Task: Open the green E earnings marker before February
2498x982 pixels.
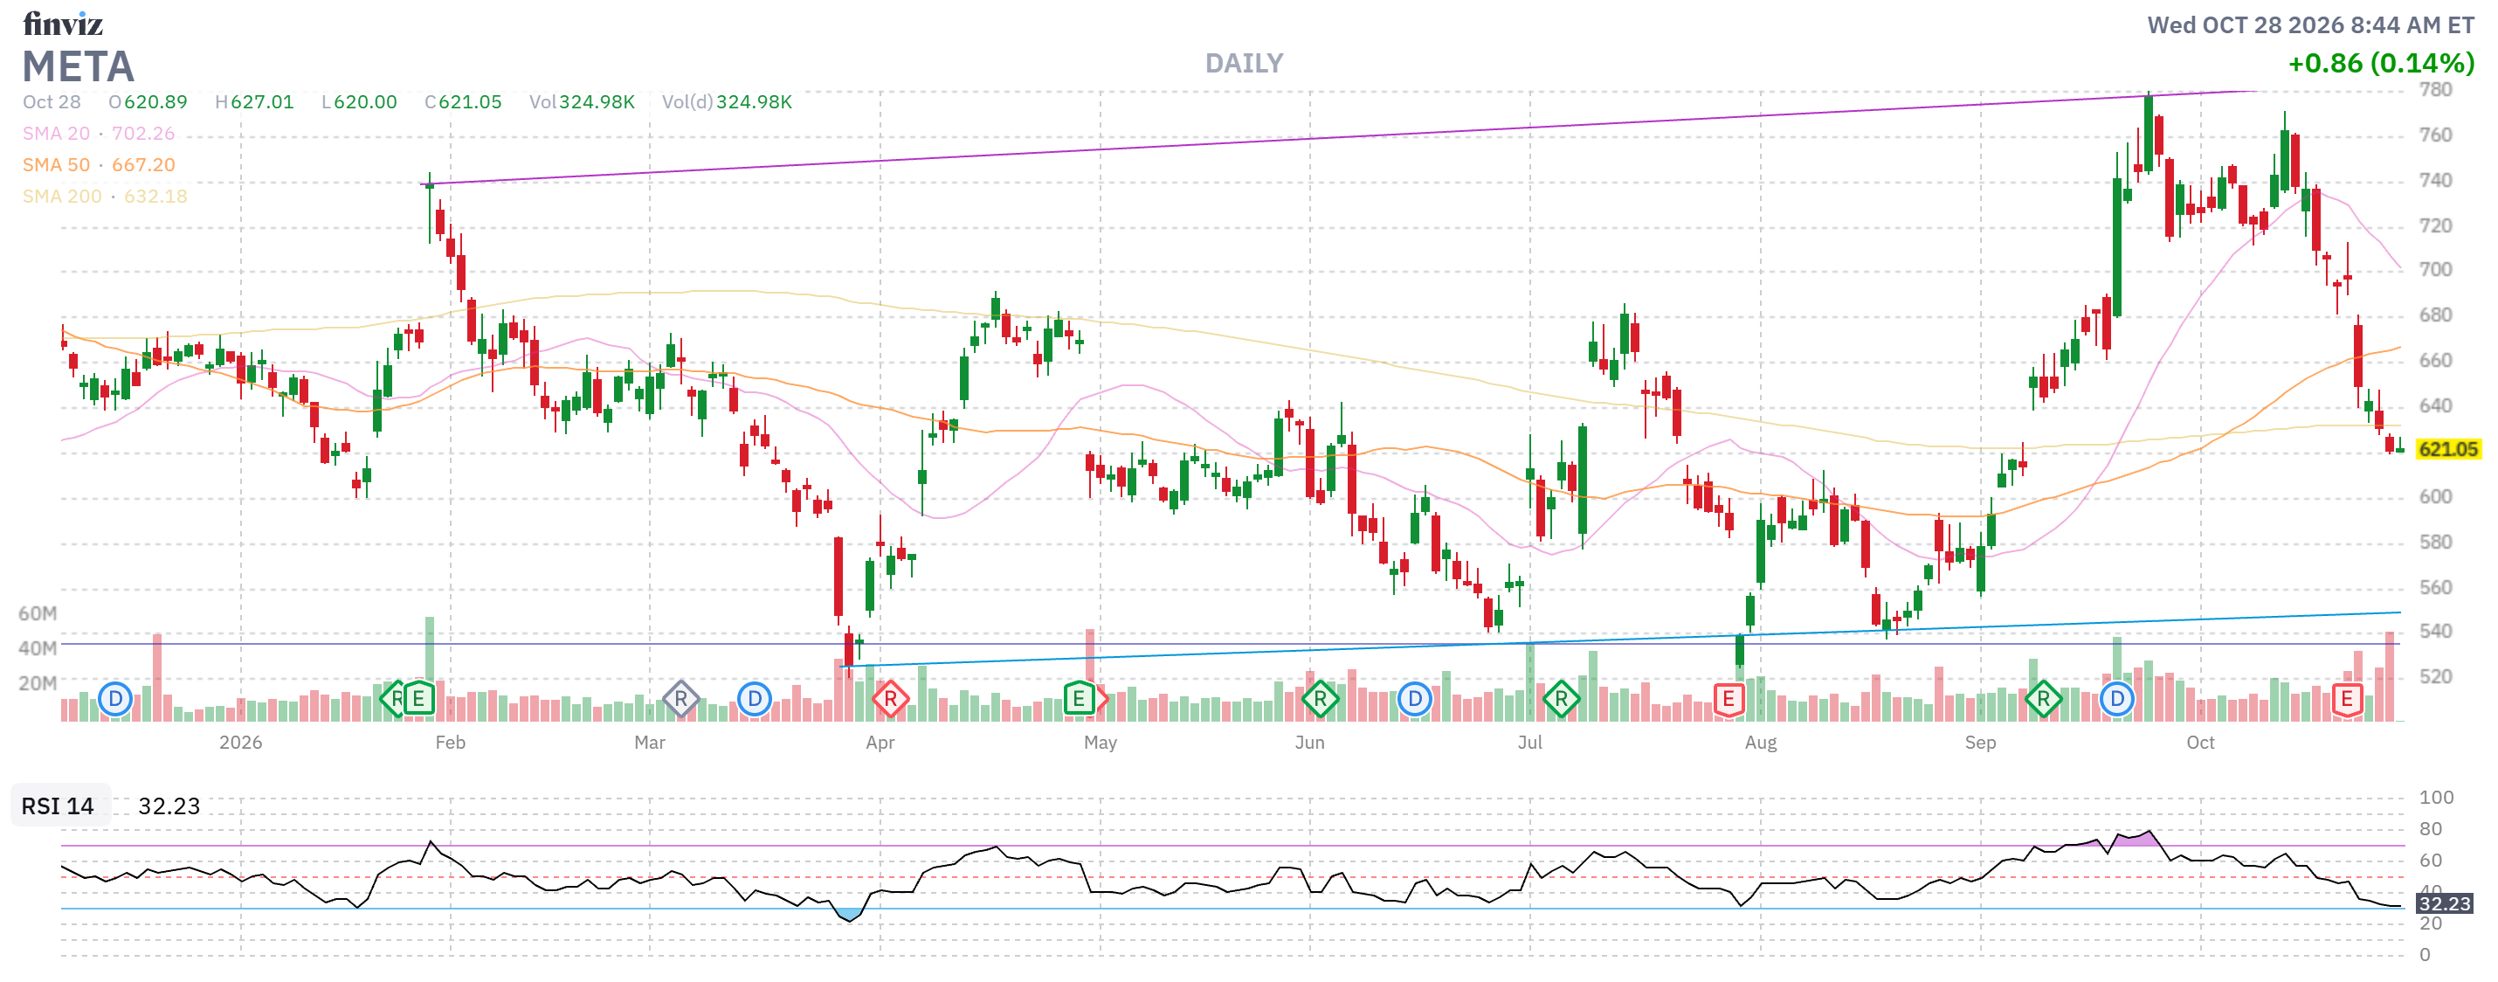Action: click(418, 699)
